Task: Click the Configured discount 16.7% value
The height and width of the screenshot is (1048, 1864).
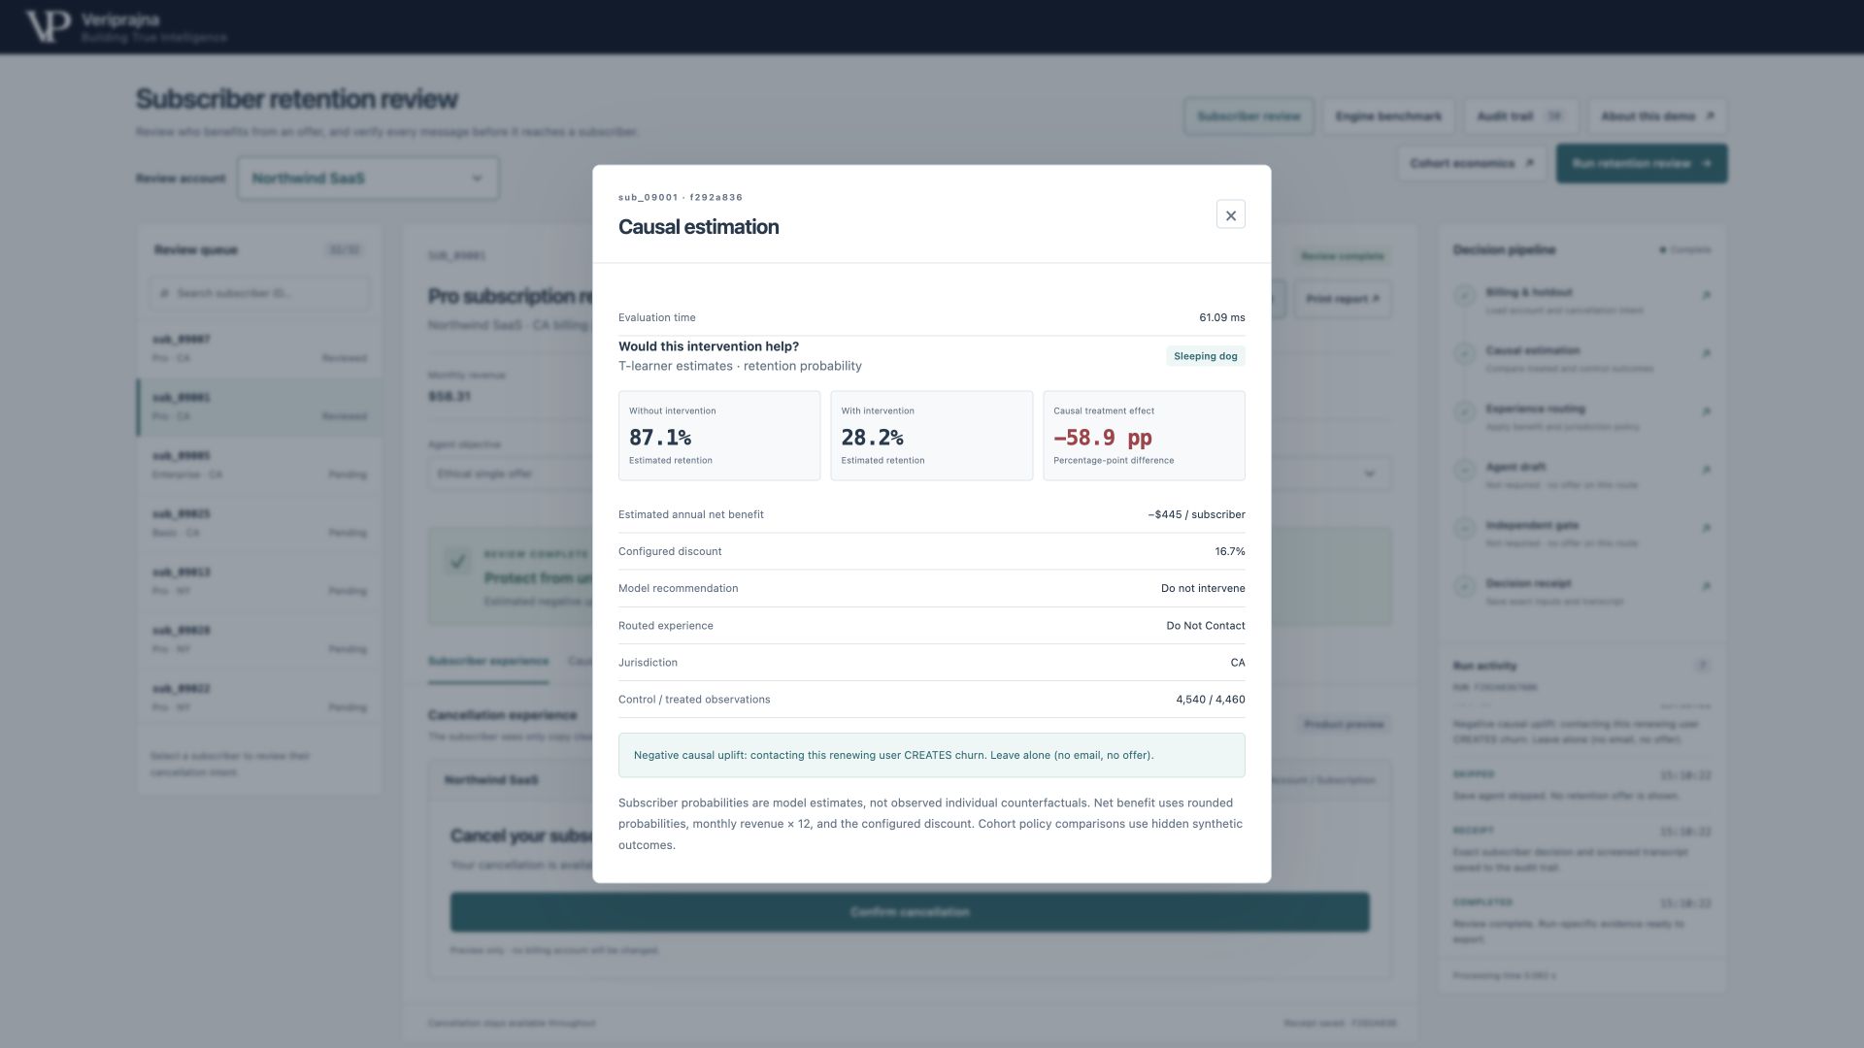Action: pos(1229,551)
